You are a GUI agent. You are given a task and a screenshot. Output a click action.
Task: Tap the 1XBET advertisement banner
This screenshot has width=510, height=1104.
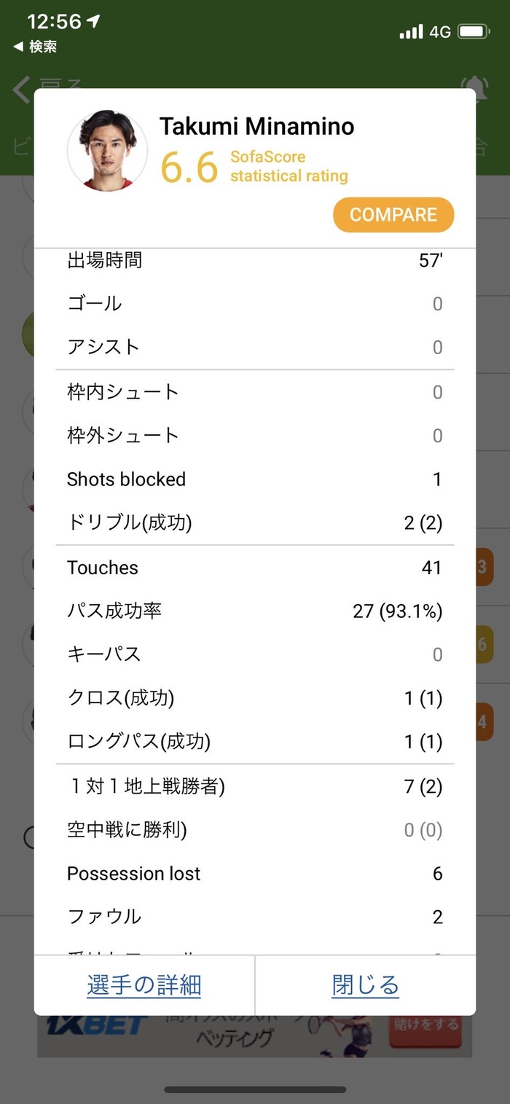coord(255,1035)
